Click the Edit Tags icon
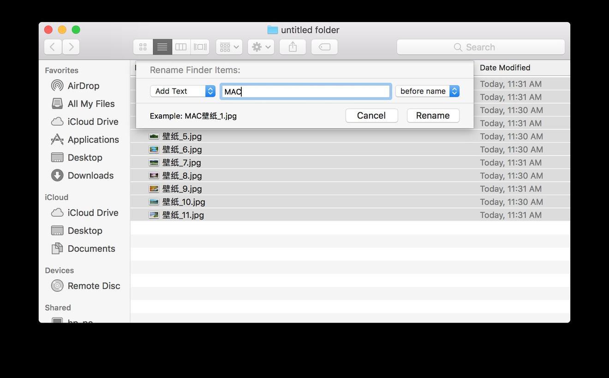This screenshot has width=609, height=378. pyautogui.click(x=324, y=47)
